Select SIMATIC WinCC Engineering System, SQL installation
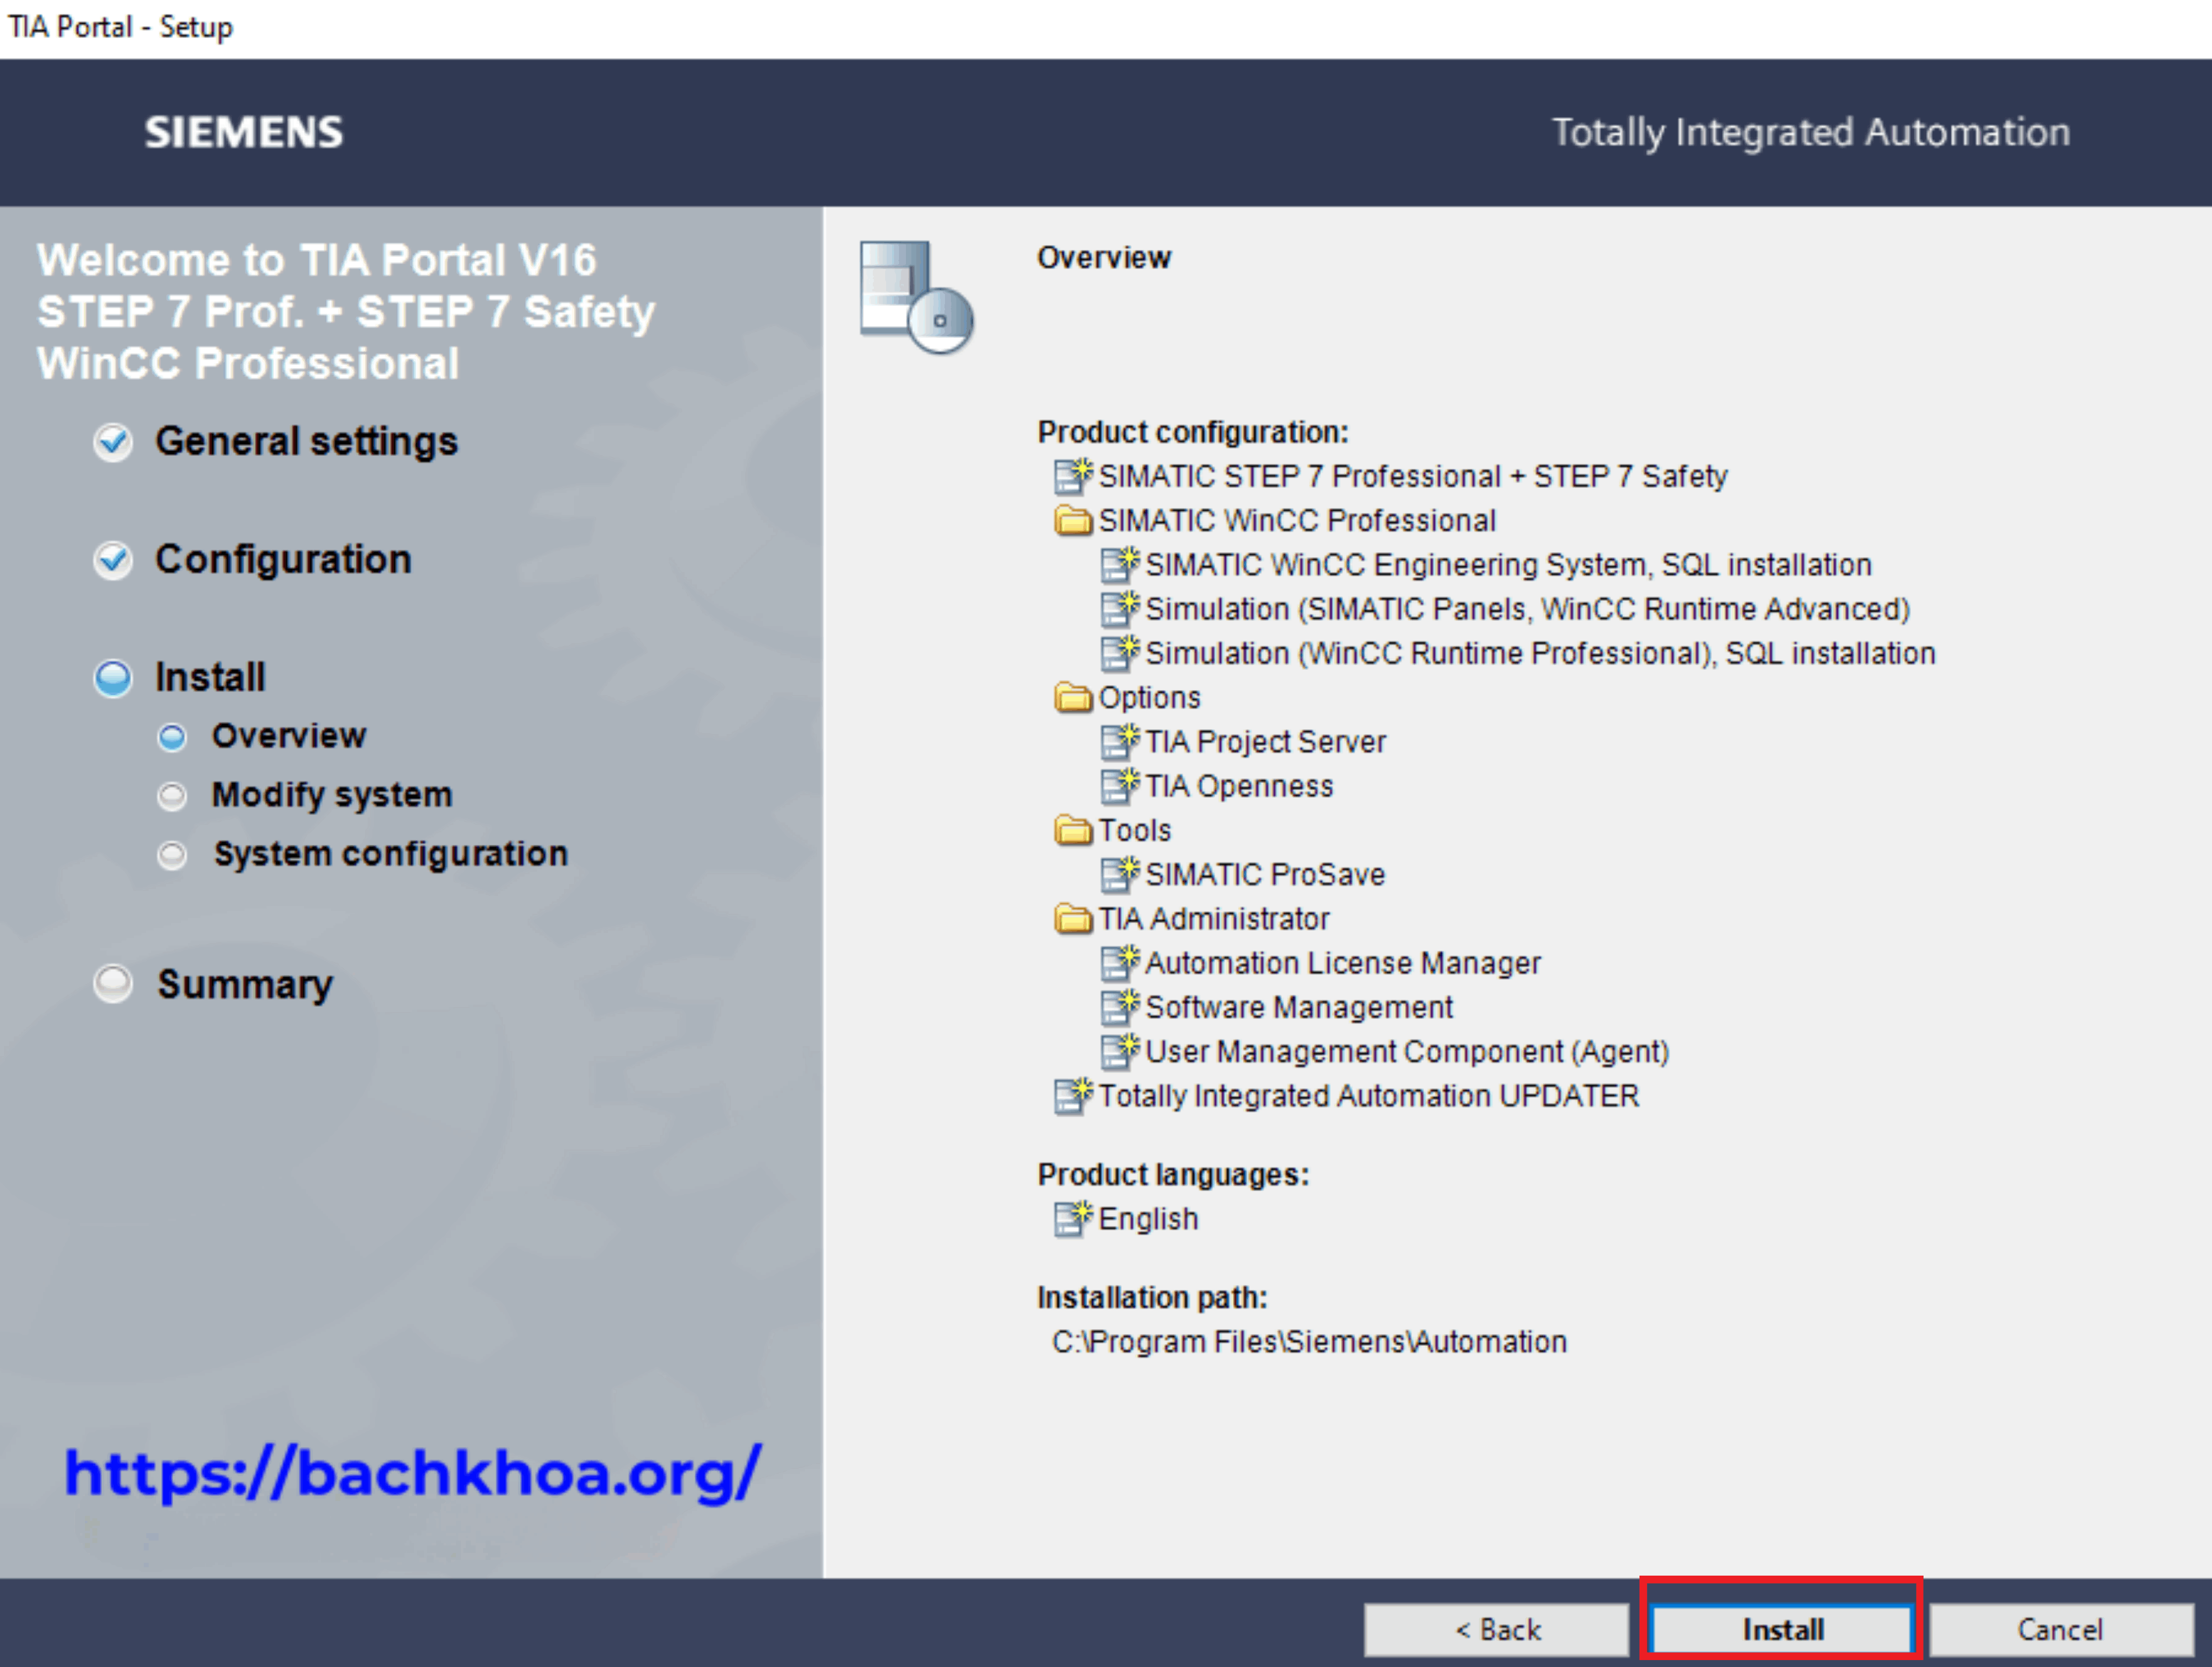Image resolution: width=2212 pixels, height=1667 pixels. [1508, 565]
